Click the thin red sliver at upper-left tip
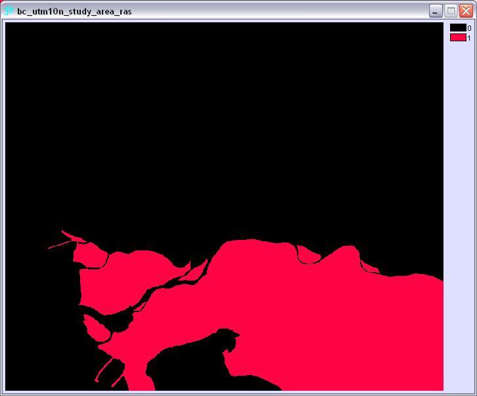The height and width of the screenshot is (396, 477). coord(71,235)
